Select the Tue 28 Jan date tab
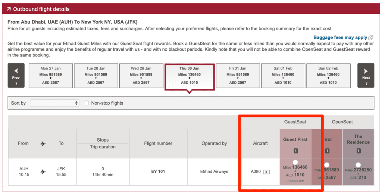The width and height of the screenshot is (382, 195). pyautogui.click(x=96, y=75)
